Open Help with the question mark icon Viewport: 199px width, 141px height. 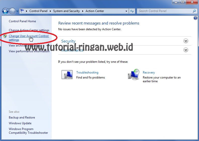click(195, 18)
